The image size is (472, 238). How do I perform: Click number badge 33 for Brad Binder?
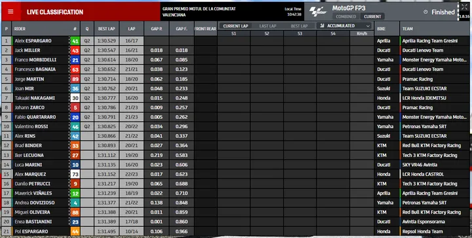[75, 146]
